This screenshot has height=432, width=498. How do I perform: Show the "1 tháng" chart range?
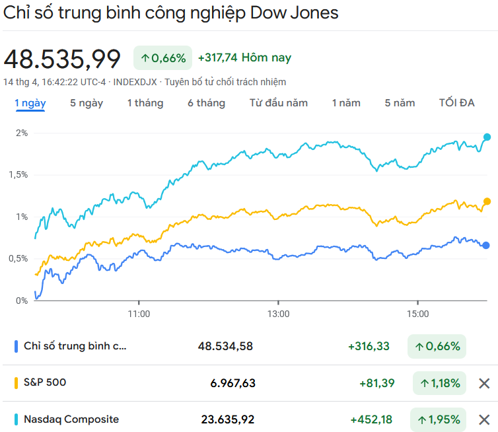[145, 103]
